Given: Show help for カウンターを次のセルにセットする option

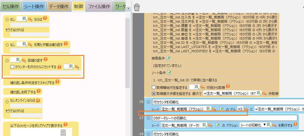Looking at the screenshot, I should (x=59, y=67).
